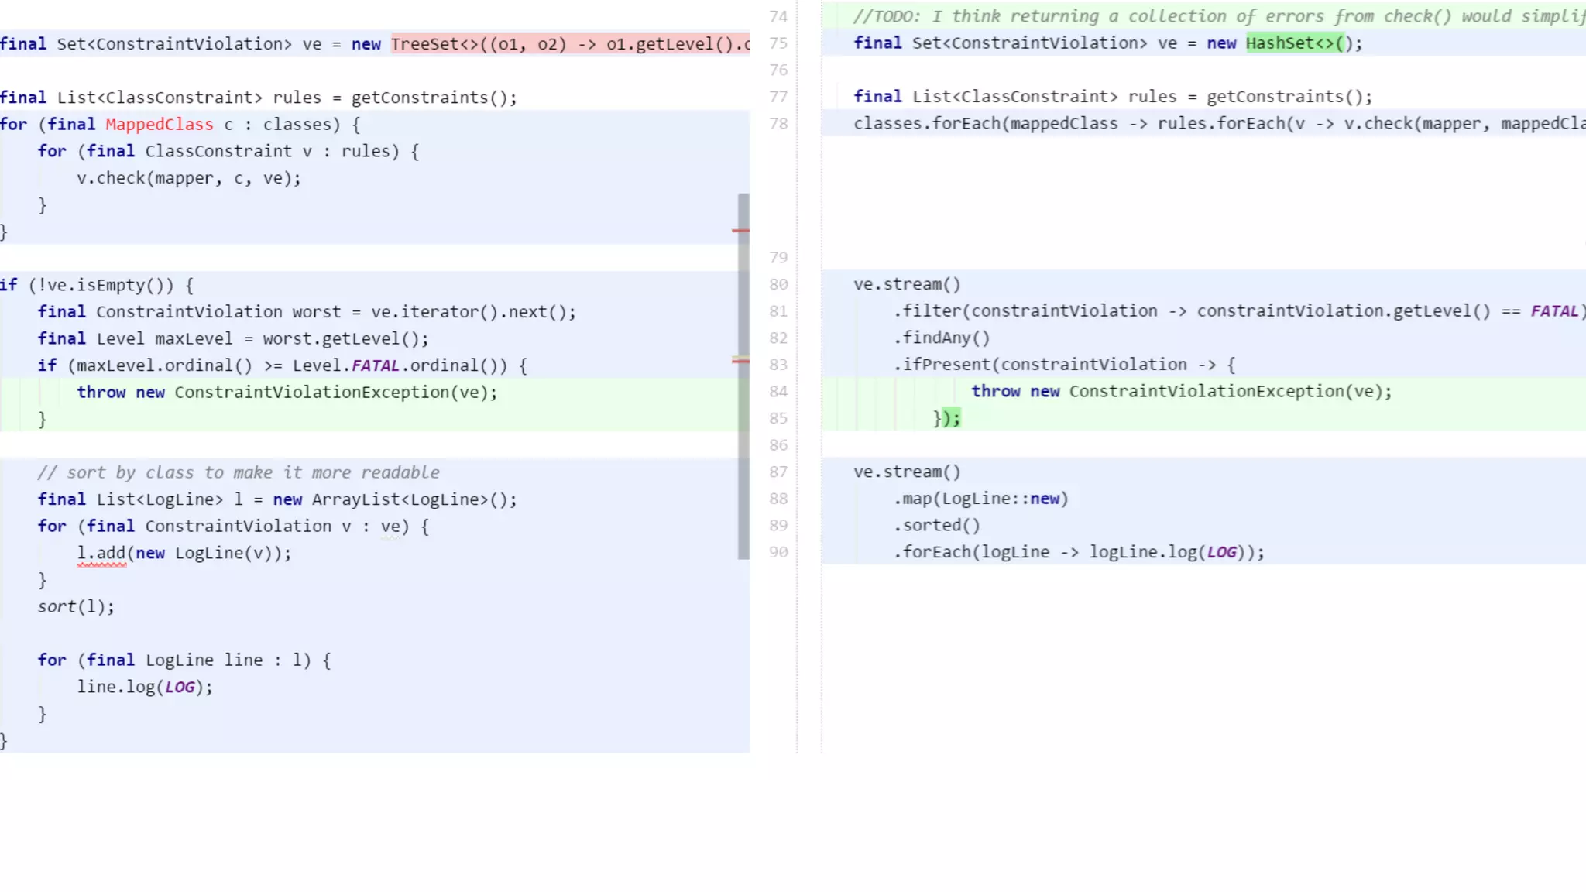The height and width of the screenshot is (892, 1586).
Task: Click the 'sort by class' comment
Action: 238,472
